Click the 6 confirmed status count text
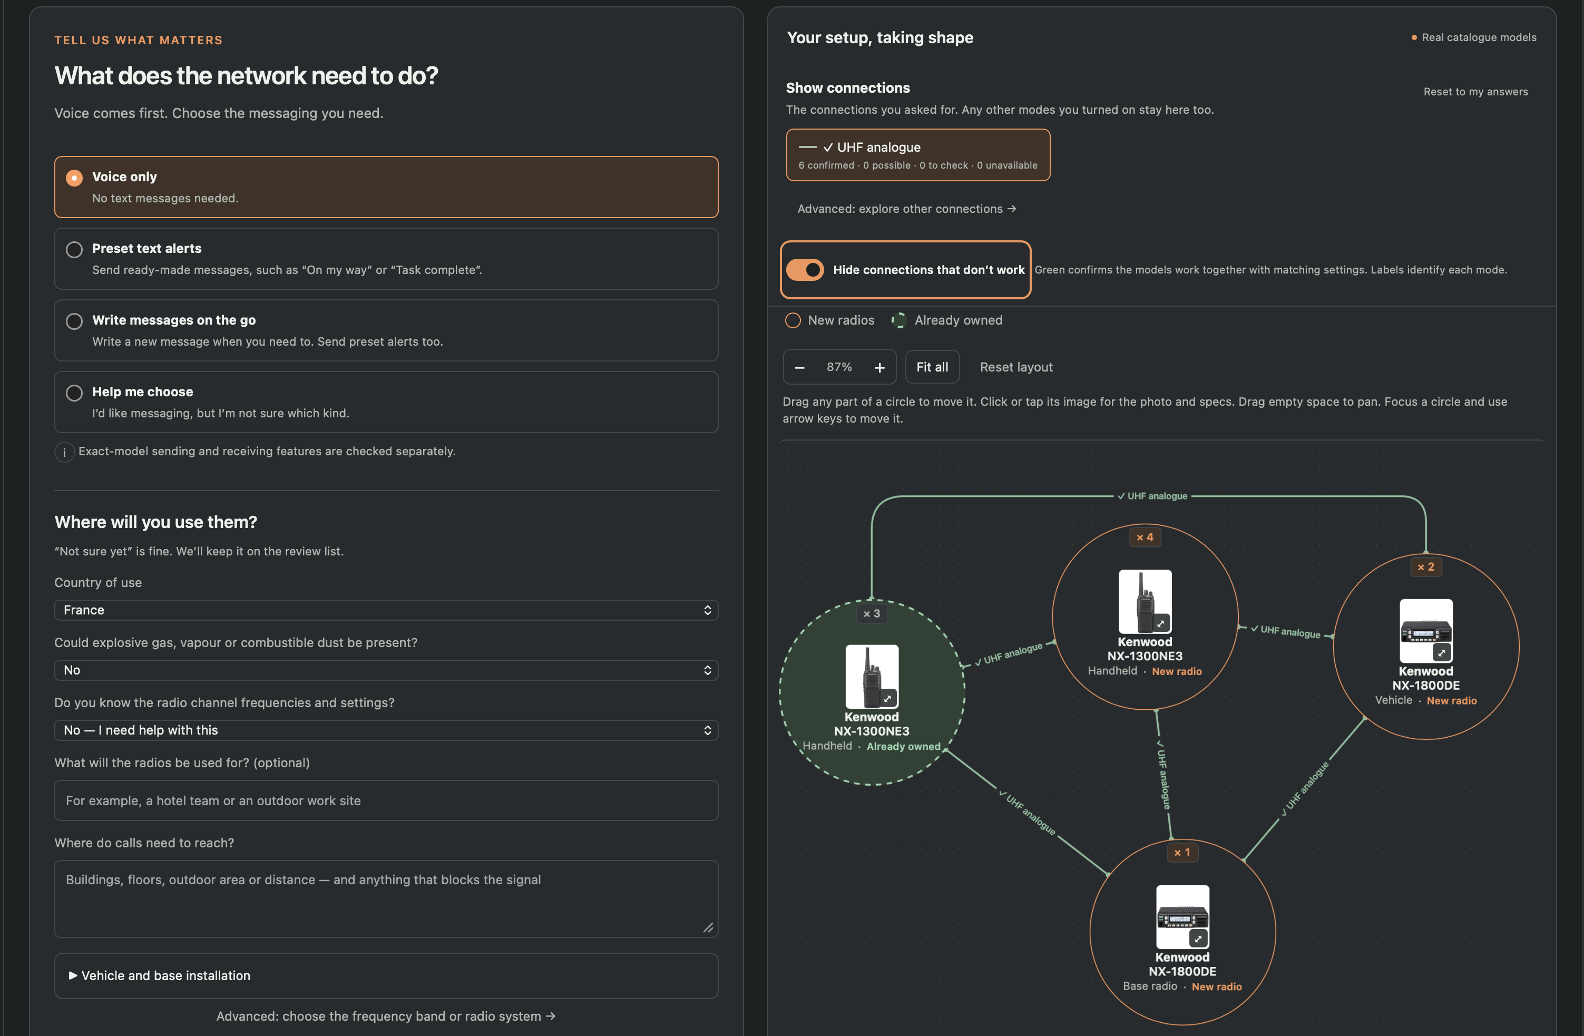This screenshot has width=1584, height=1036. click(826, 165)
